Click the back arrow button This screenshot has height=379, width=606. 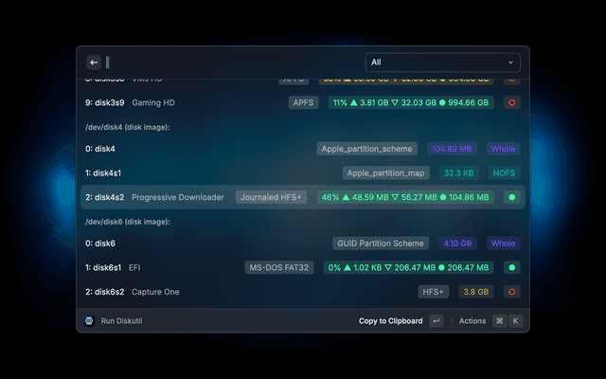(94, 63)
